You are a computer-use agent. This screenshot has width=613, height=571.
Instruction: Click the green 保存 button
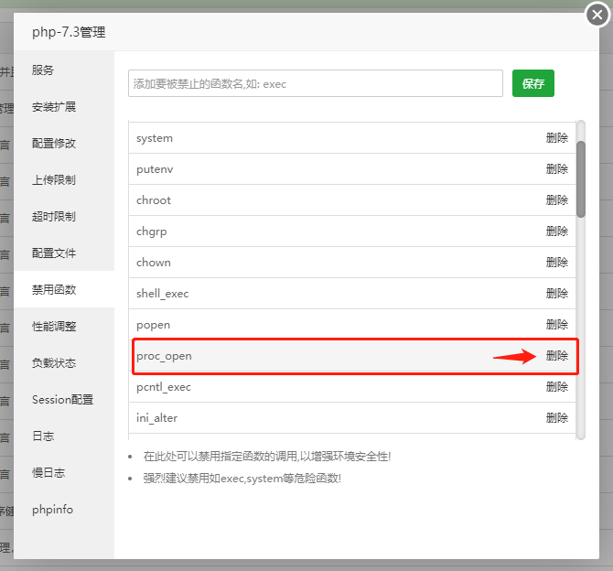pos(533,83)
